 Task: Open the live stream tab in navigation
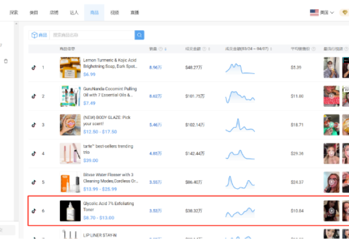pyautogui.click(x=135, y=13)
